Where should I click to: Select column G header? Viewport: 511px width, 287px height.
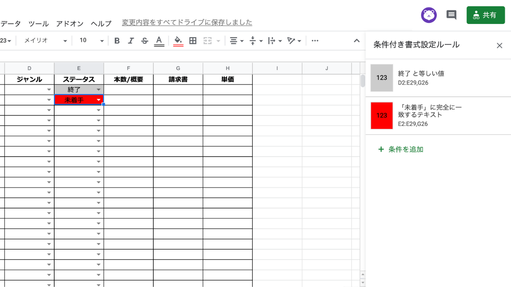178,68
